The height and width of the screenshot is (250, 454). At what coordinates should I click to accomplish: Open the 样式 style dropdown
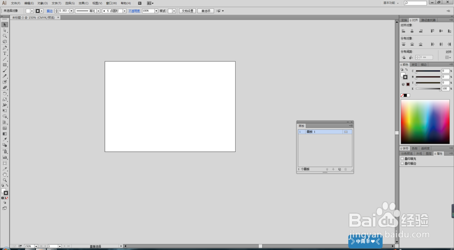(174, 11)
